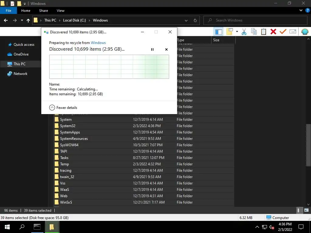Viewport: 311px width, 233px height.
Task: Open address bar history dropdown
Action: tap(186, 20)
